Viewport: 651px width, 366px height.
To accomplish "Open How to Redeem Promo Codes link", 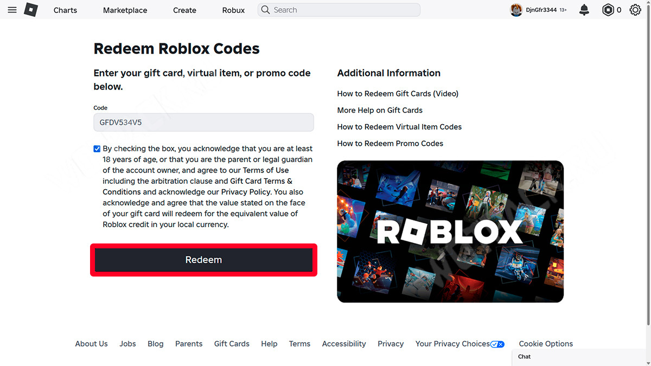I will point(390,143).
